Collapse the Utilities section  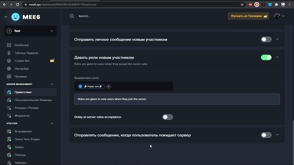coord(52,123)
